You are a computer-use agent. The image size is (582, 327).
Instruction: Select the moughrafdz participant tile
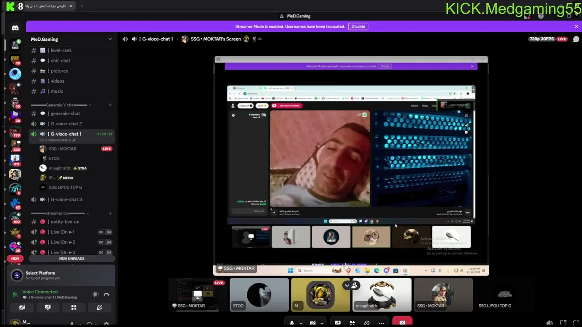pos(382,295)
